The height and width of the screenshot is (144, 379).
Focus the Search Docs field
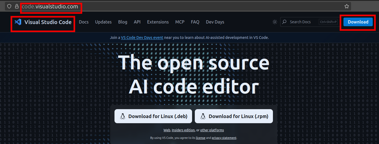tap(309, 22)
